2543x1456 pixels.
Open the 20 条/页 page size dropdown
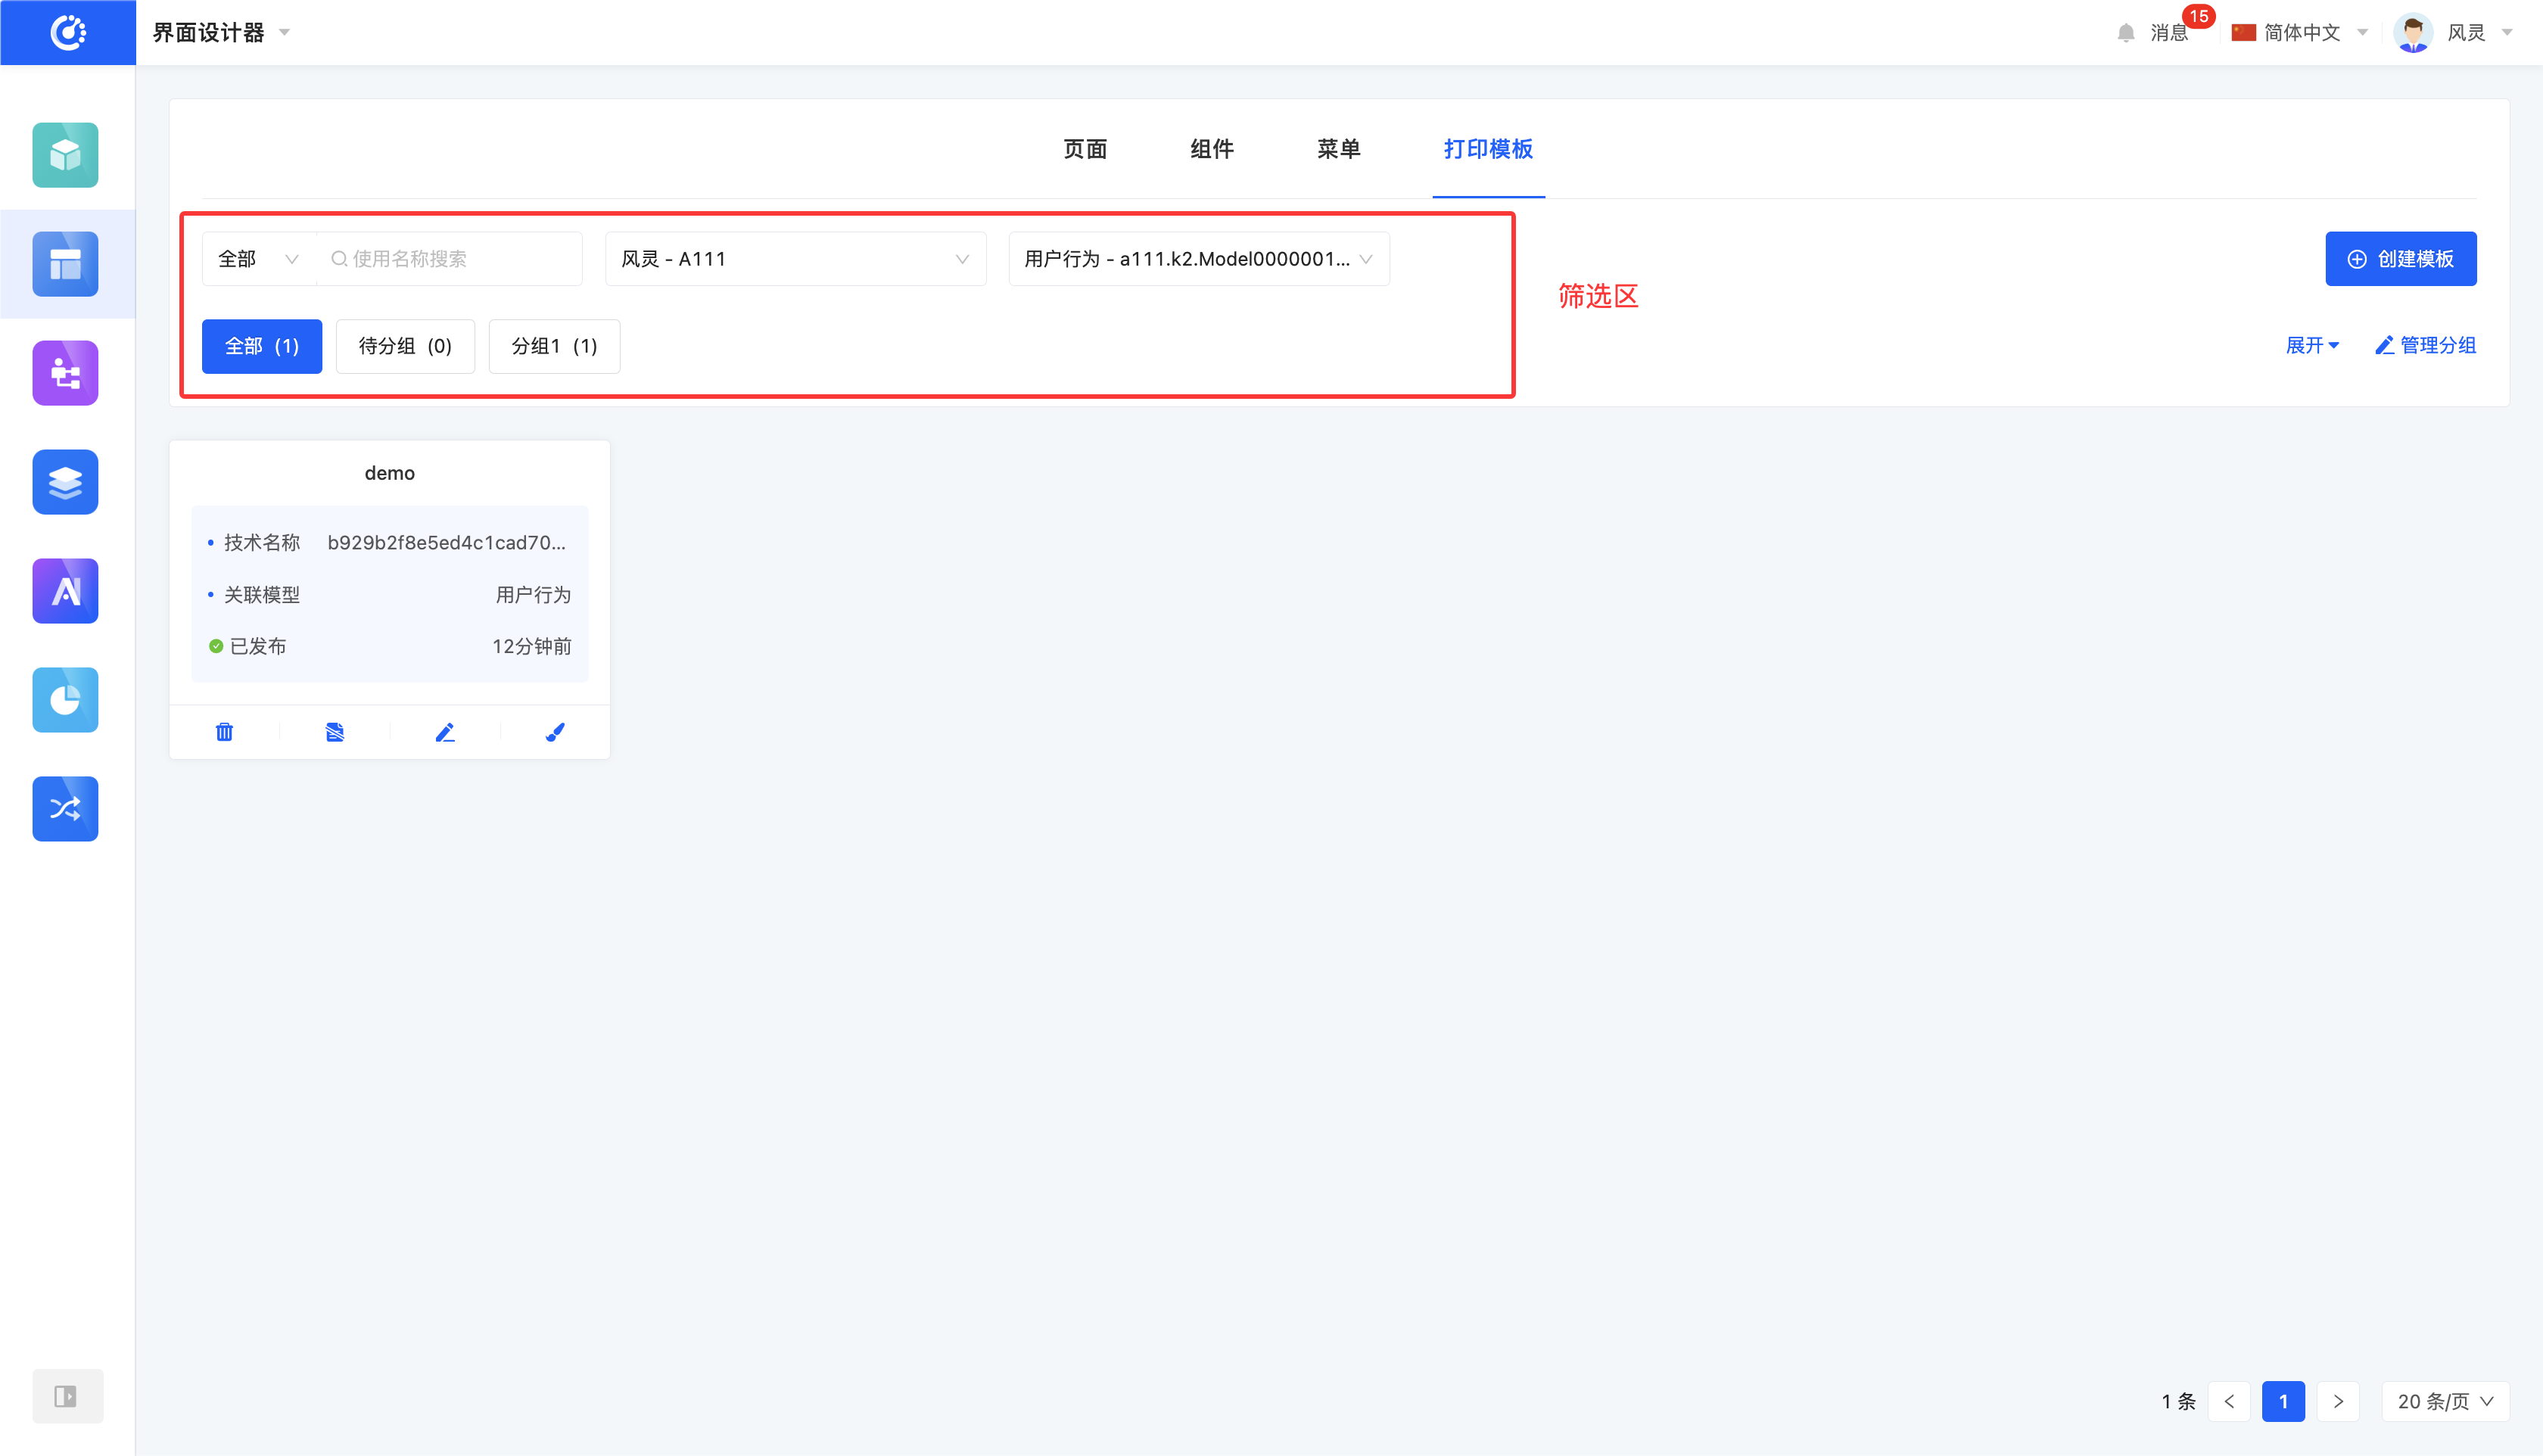pyautogui.click(x=2445, y=1401)
